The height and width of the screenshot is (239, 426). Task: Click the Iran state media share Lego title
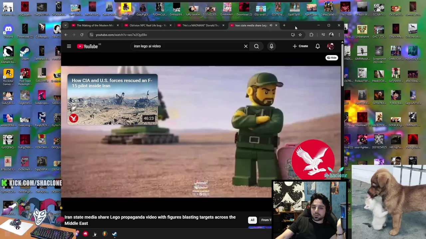pos(150,220)
